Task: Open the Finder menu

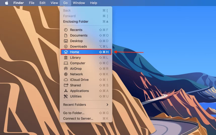Action: (18, 3)
